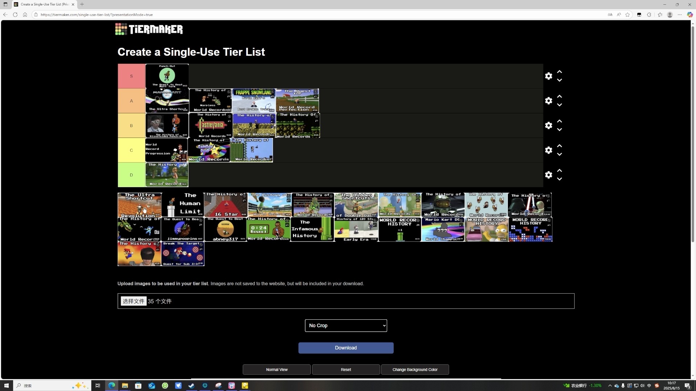
Task: Select the S tier label cell
Action: 131,76
